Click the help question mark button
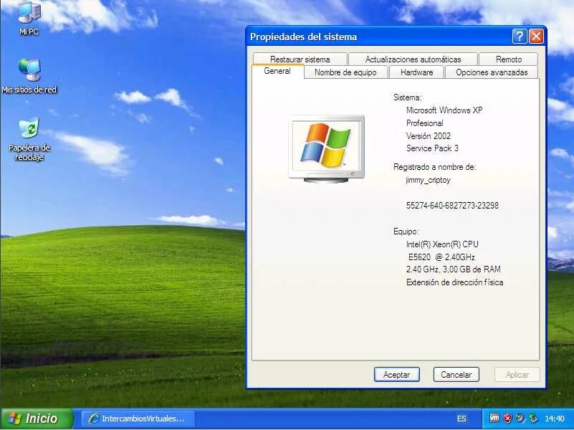The height and width of the screenshot is (430, 574). [x=520, y=37]
